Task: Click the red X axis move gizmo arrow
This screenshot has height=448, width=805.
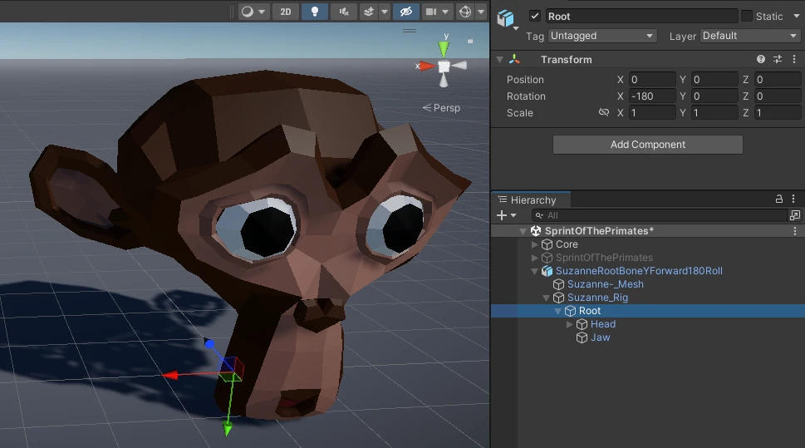Action: pyautogui.click(x=171, y=376)
